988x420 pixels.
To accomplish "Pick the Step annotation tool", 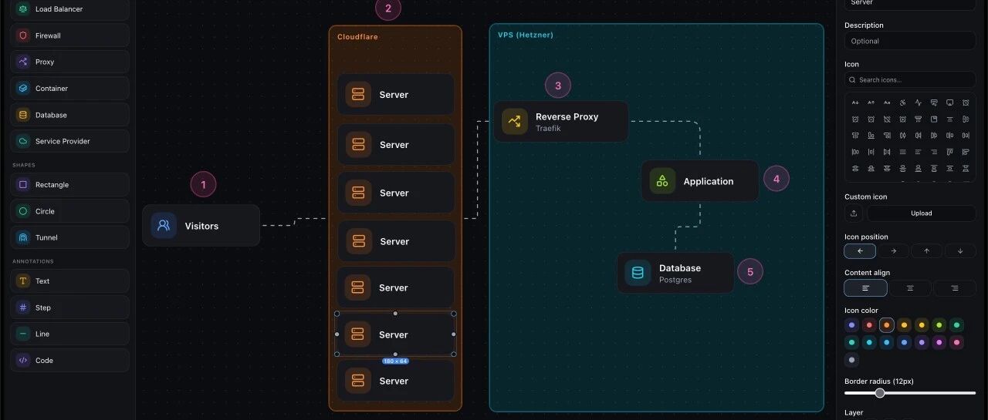I will coord(69,307).
